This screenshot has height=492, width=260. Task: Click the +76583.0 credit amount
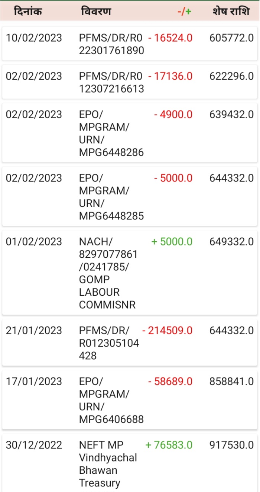pos(169,445)
